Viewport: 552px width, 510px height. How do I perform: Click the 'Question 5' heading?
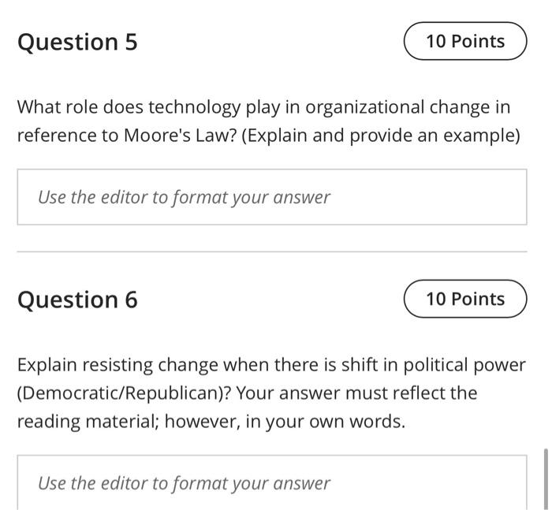(x=77, y=42)
